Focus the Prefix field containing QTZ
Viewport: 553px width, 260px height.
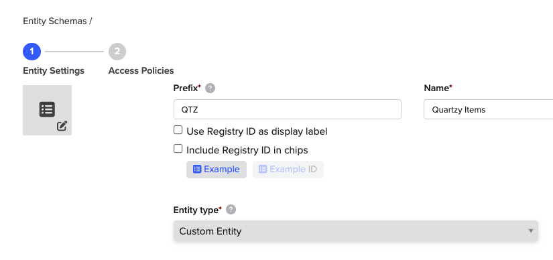click(x=288, y=109)
